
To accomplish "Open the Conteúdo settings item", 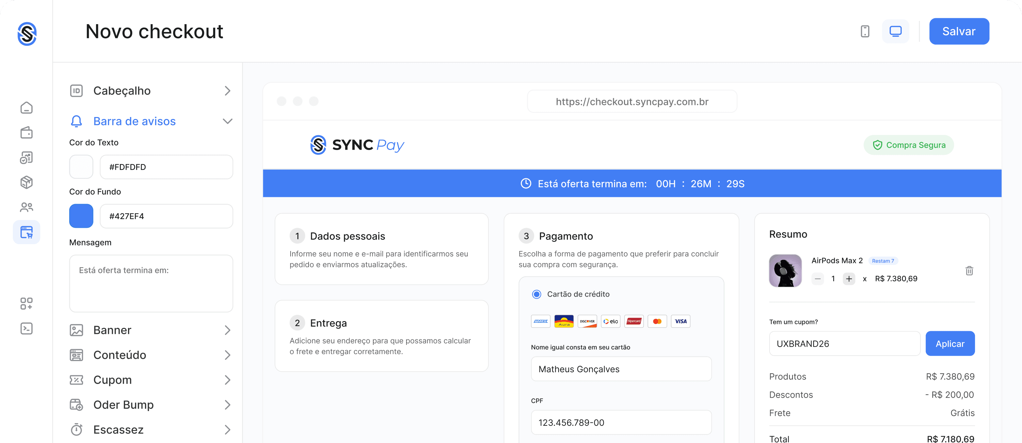I will point(151,355).
